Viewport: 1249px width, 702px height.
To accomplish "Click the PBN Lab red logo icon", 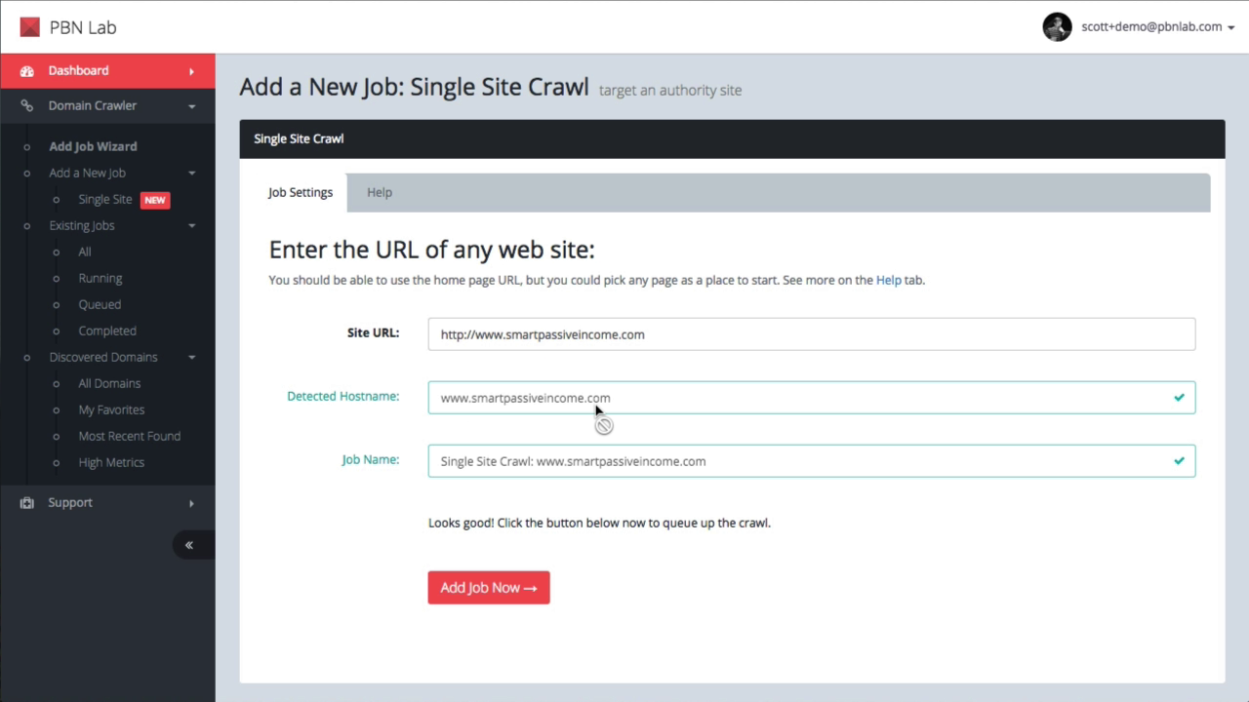I will tap(29, 27).
